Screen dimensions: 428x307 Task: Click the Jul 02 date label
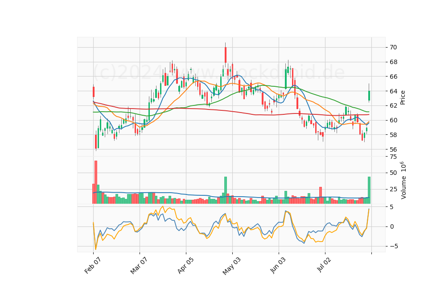(324, 264)
